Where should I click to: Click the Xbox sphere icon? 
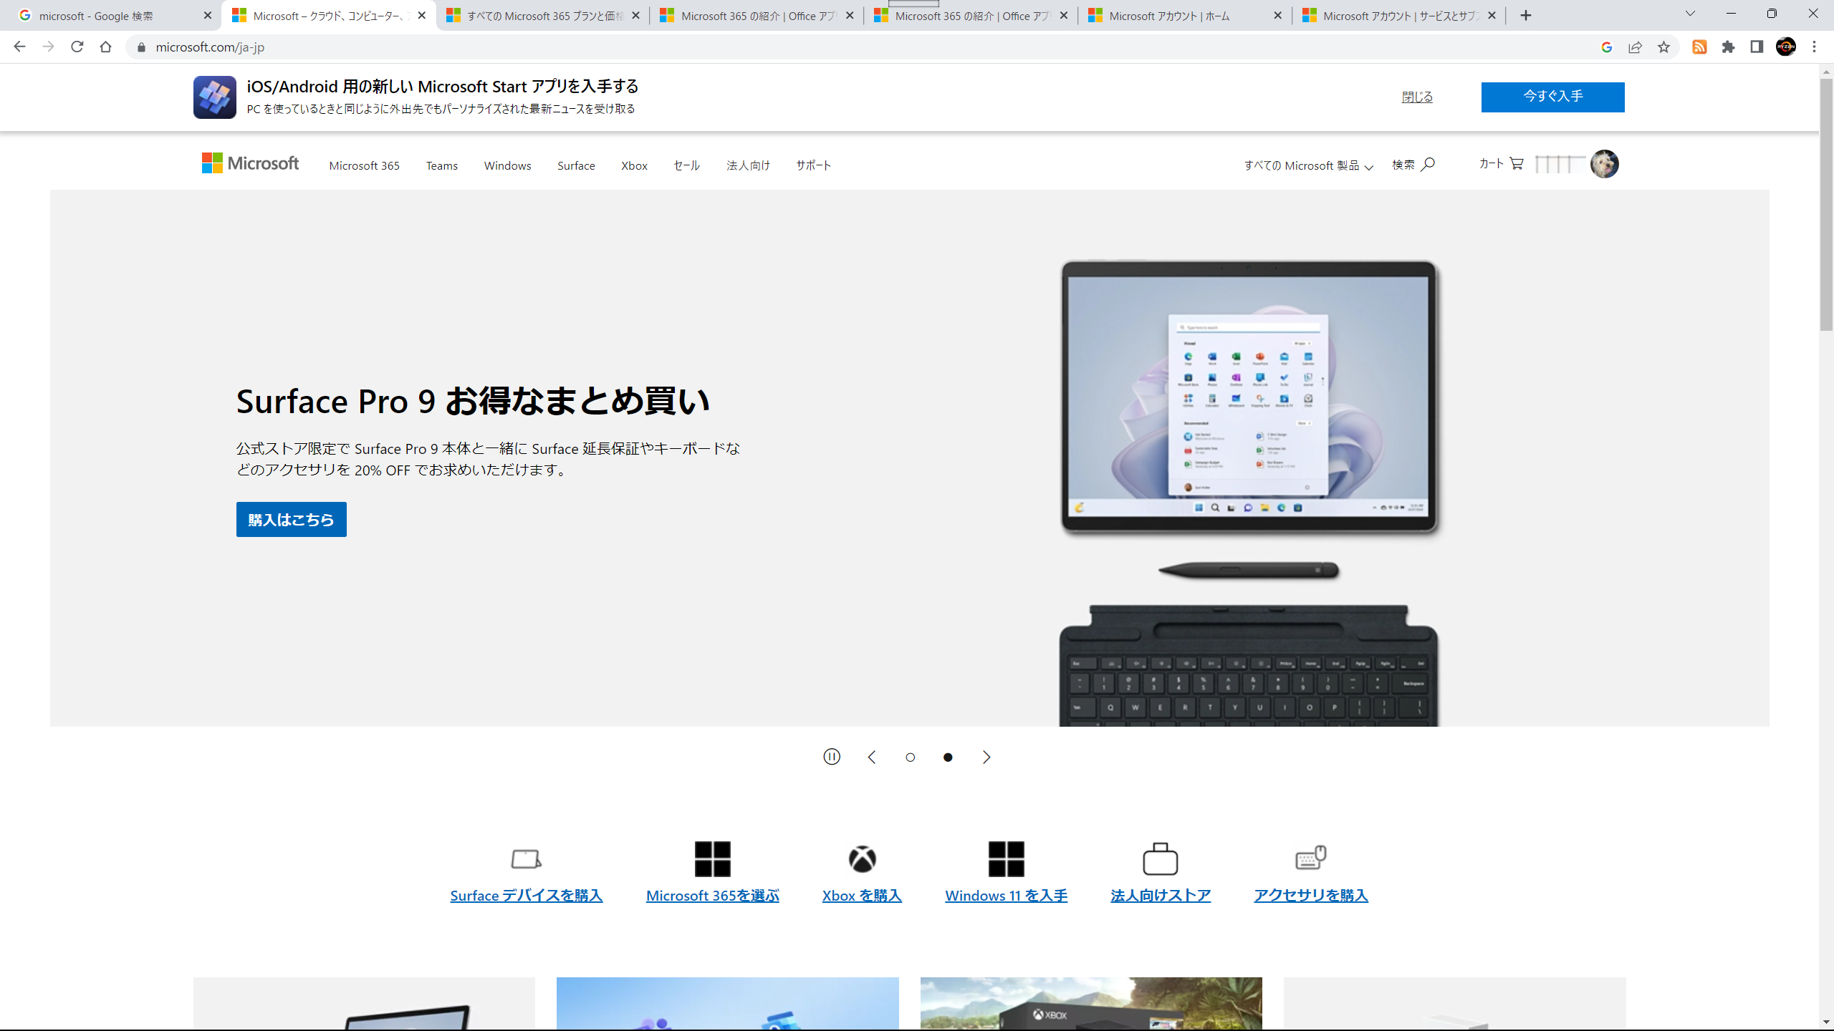pos(862,858)
